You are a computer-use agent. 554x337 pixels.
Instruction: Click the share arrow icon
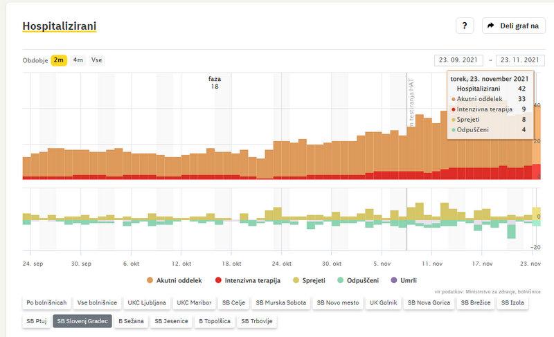491,26
